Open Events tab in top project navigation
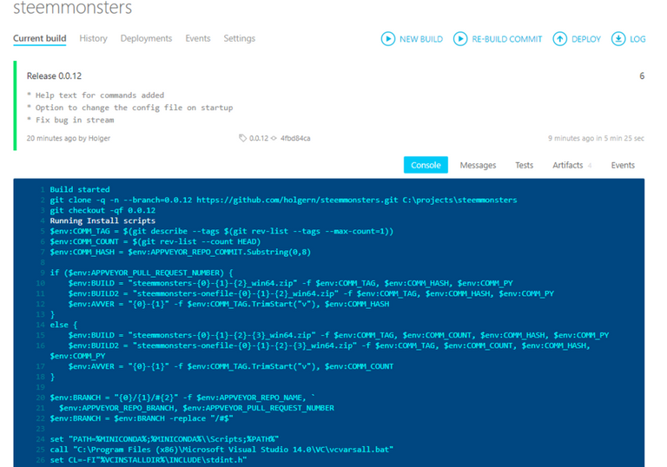The image size is (667, 467). pos(198,39)
